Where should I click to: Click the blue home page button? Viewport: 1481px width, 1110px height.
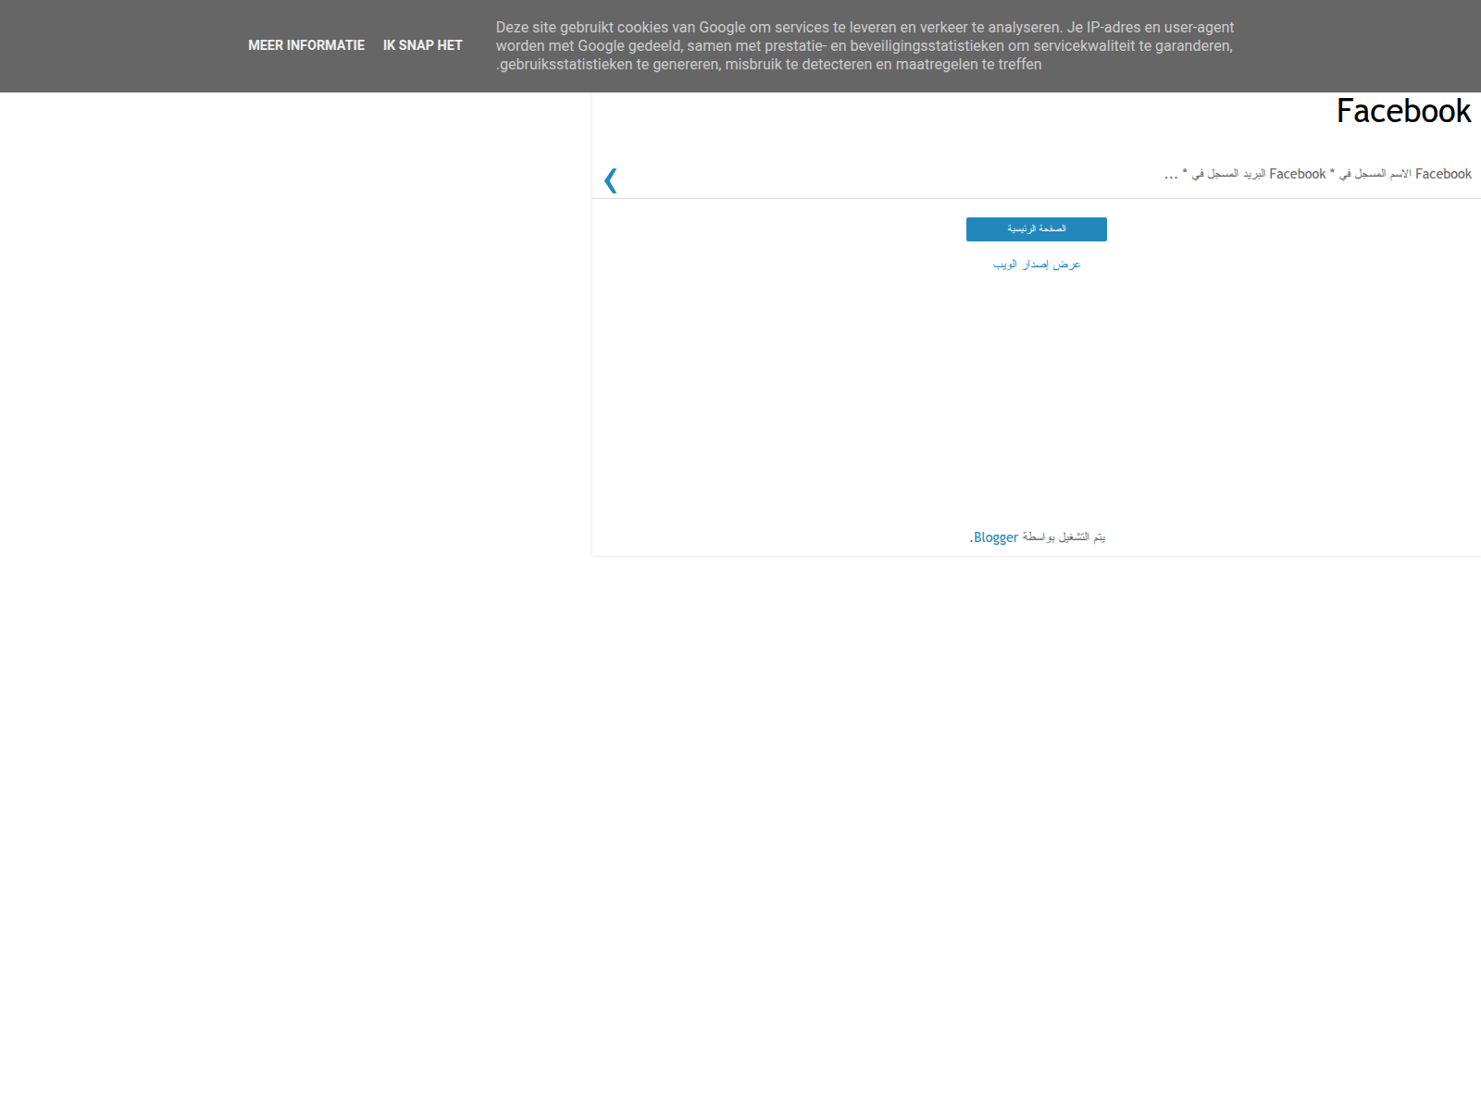click(1037, 229)
